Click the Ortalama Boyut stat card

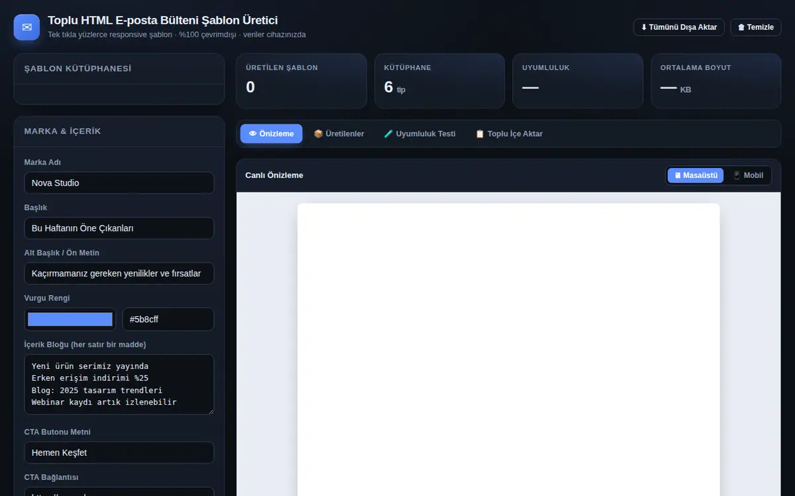coord(716,81)
